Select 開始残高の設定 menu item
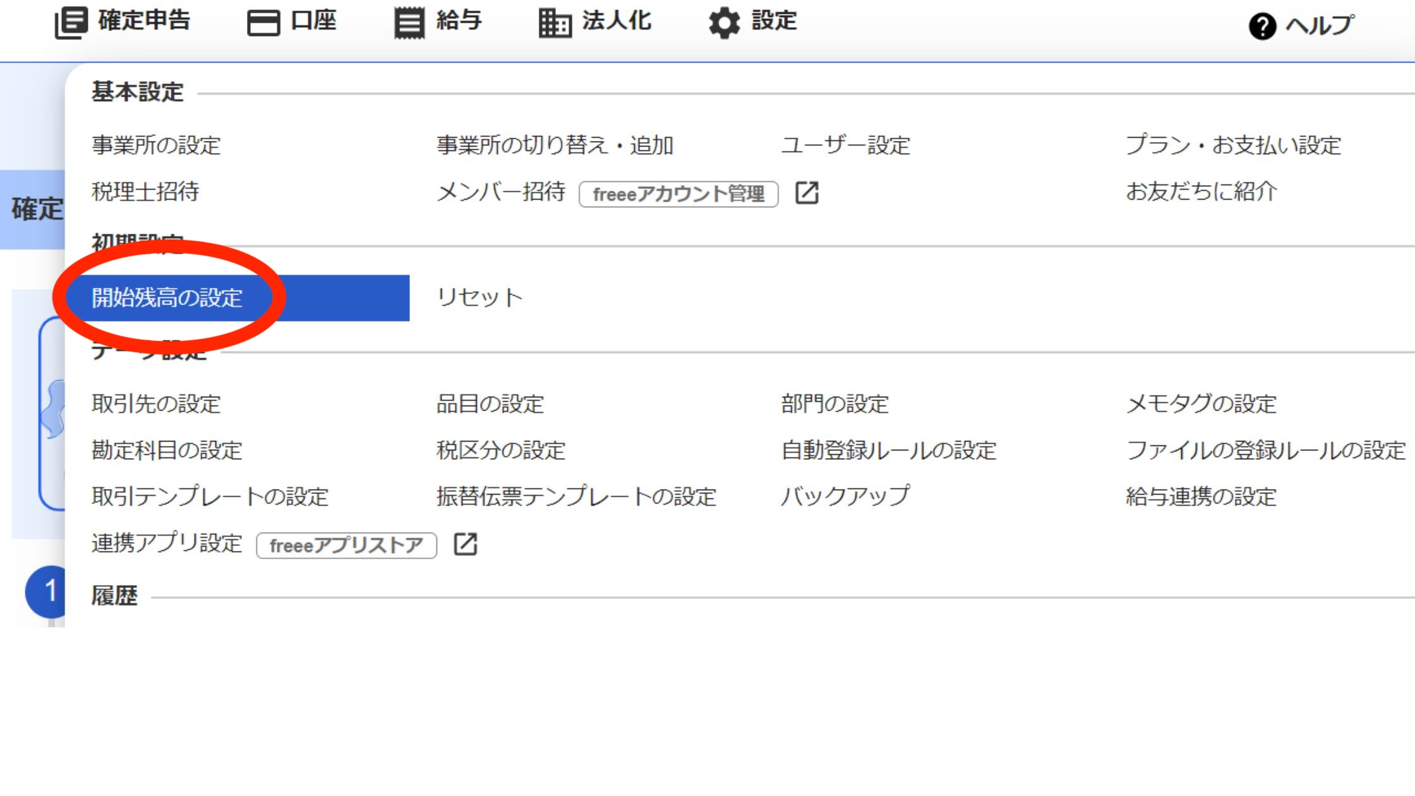Viewport: 1415px width, 796px height. pos(167,298)
